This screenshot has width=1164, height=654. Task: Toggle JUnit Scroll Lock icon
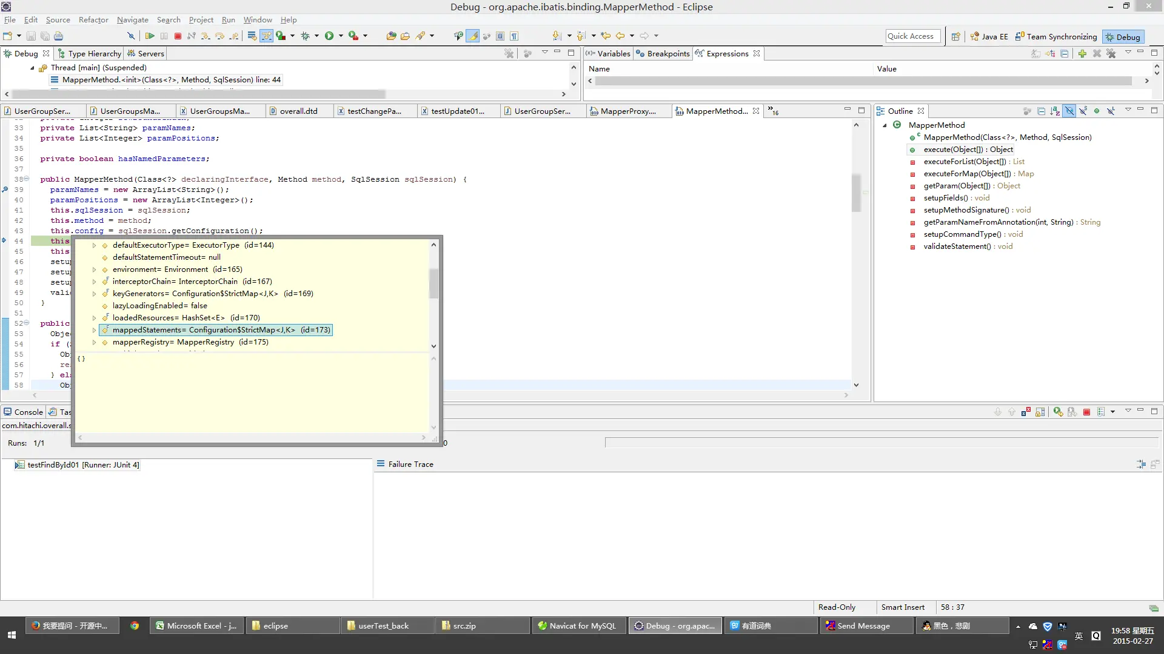[x=1040, y=412]
